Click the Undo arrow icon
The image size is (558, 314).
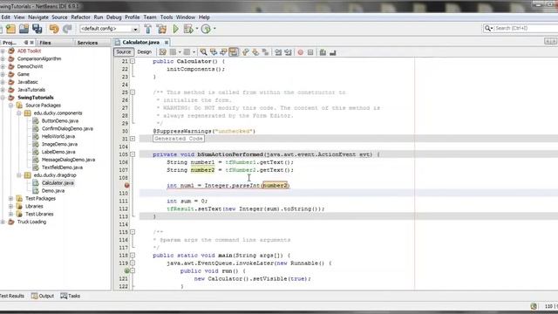[54, 29]
